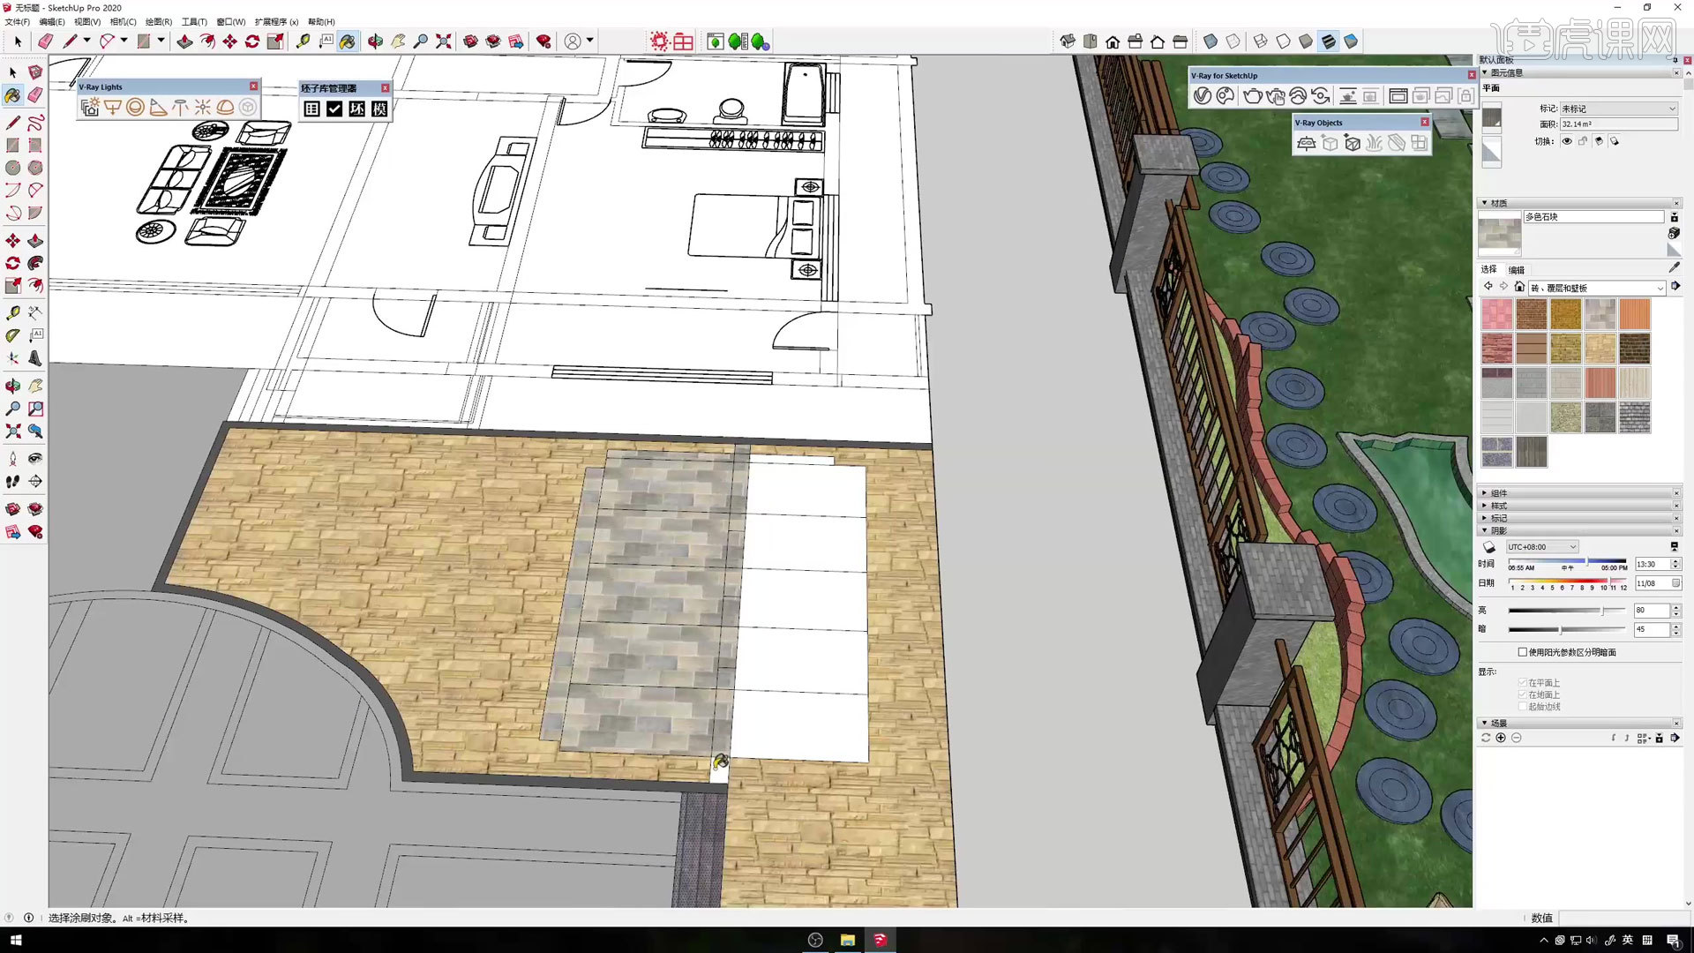Toggle 在地面上 checkbox
The width and height of the screenshot is (1694, 953).
click(1522, 694)
